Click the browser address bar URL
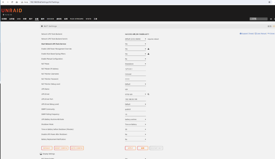This screenshot has height=159, width=275. click(45, 2)
